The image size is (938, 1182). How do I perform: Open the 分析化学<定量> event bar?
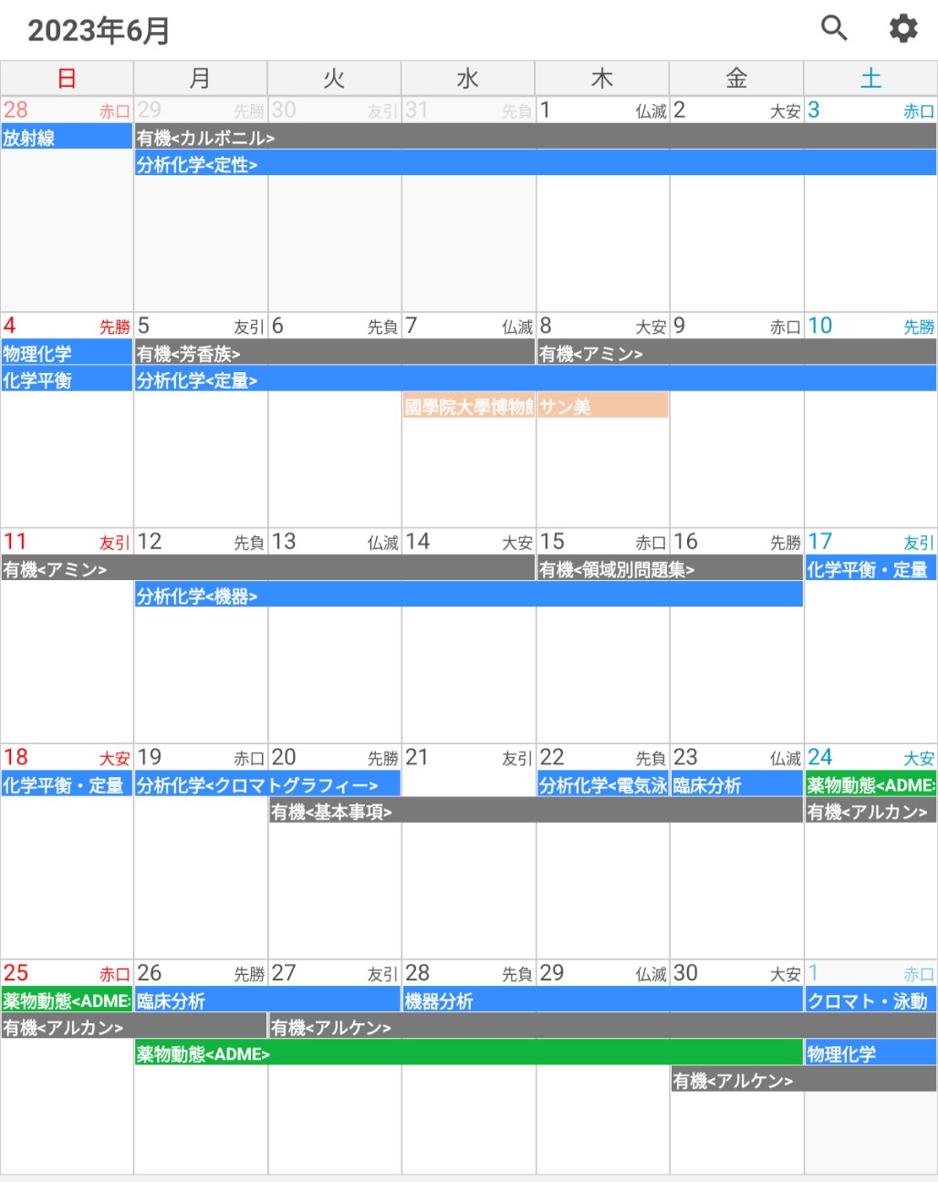[536, 379]
